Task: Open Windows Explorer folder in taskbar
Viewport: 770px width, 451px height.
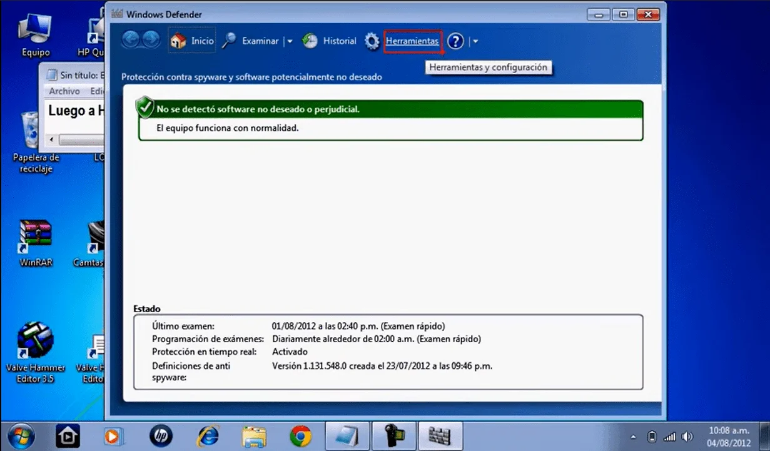Action: click(x=254, y=435)
